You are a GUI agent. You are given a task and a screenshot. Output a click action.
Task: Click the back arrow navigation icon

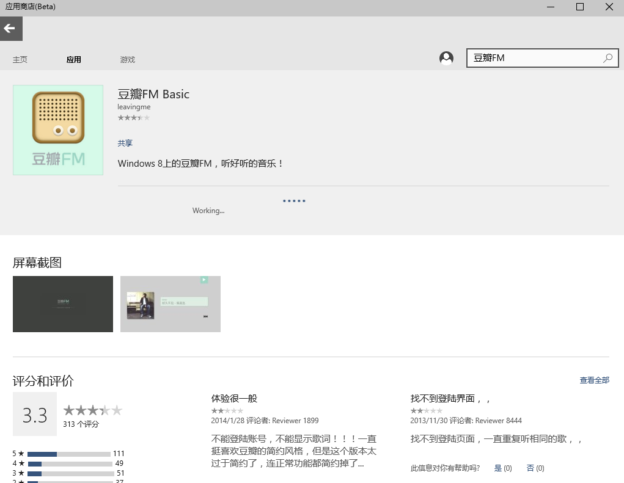coord(10,28)
